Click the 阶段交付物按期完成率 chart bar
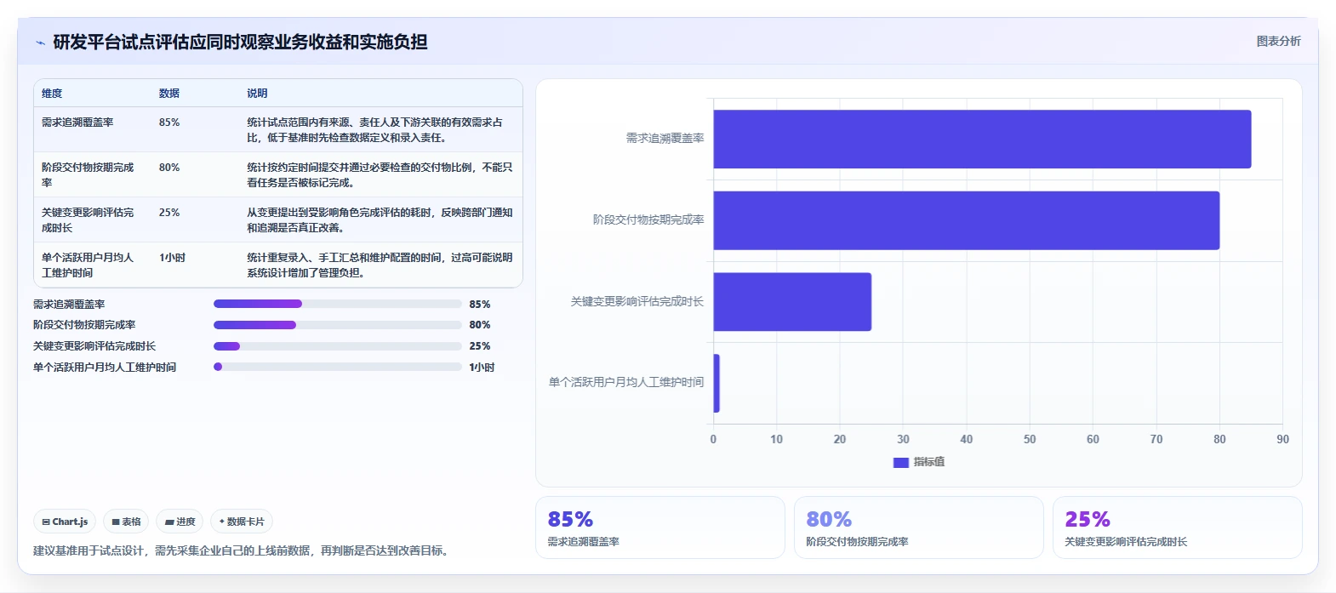 pyautogui.click(x=966, y=220)
